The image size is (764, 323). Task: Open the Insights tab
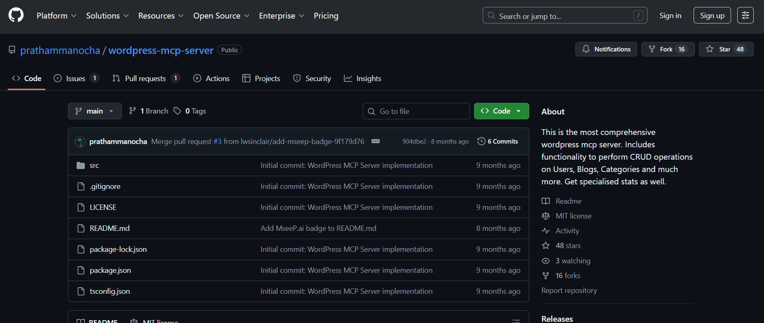point(362,79)
